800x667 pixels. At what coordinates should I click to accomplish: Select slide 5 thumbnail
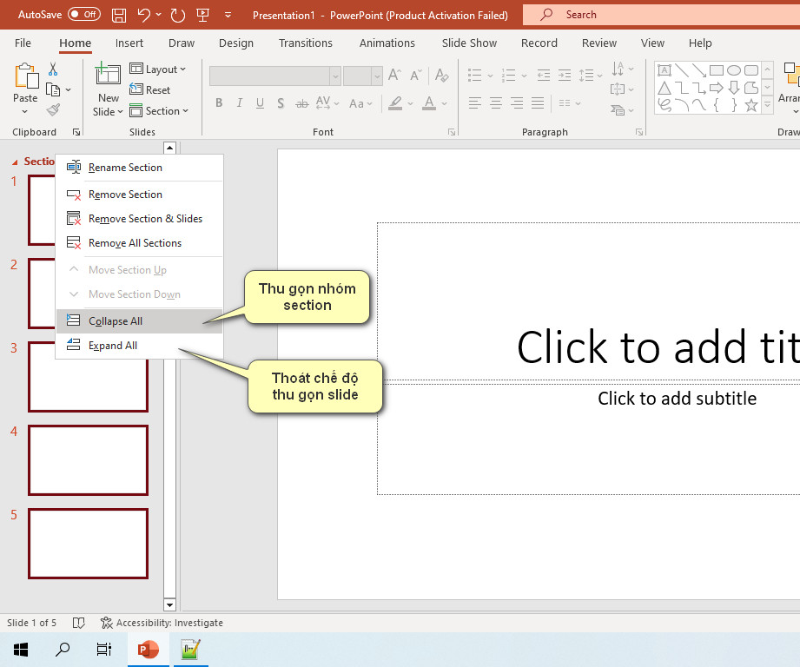(x=89, y=544)
